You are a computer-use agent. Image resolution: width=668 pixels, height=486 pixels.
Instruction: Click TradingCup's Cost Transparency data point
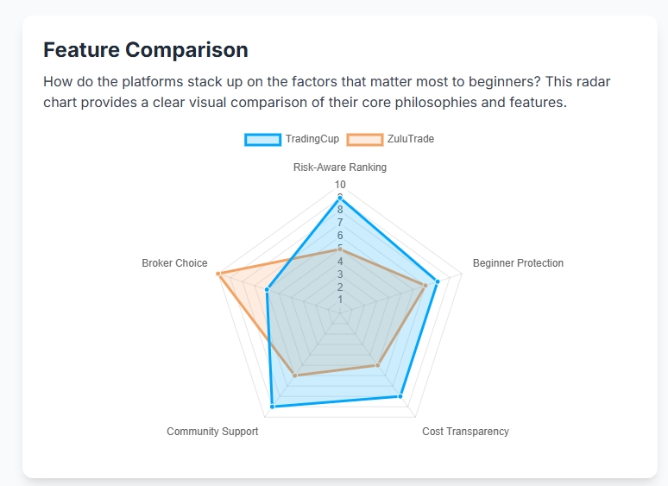click(400, 396)
